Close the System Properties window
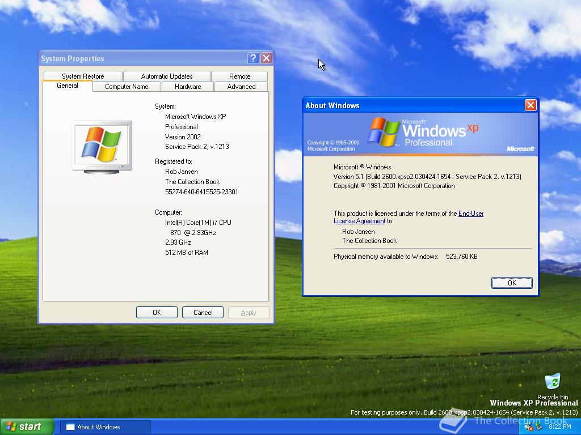Image resolution: width=581 pixels, height=435 pixels. (267, 58)
